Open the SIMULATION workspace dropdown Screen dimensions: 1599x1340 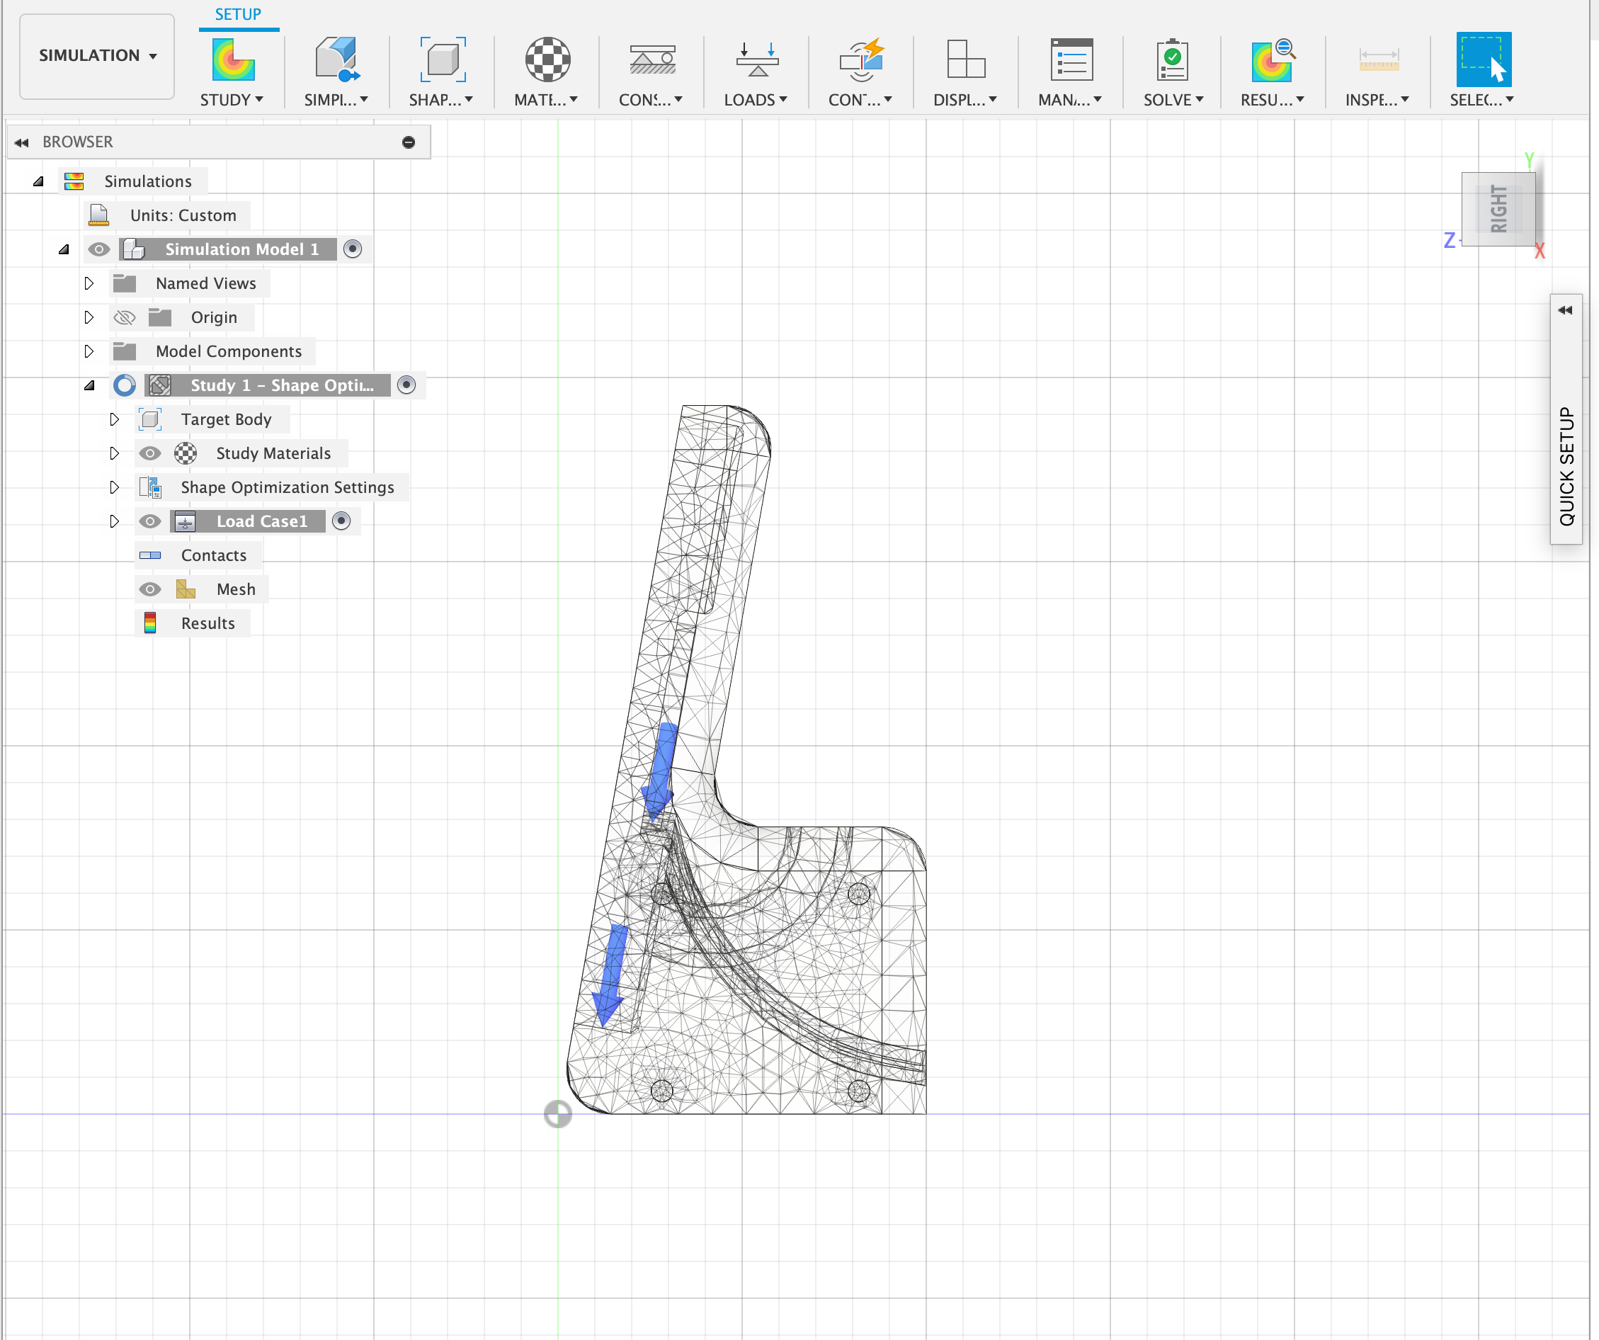pos(97,55)
